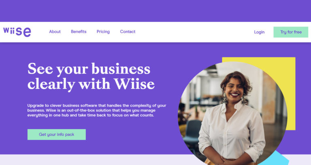Click the Get your info pack button
Screen dimensions: 311x165
pyautogui.click(x=57, y=134)
